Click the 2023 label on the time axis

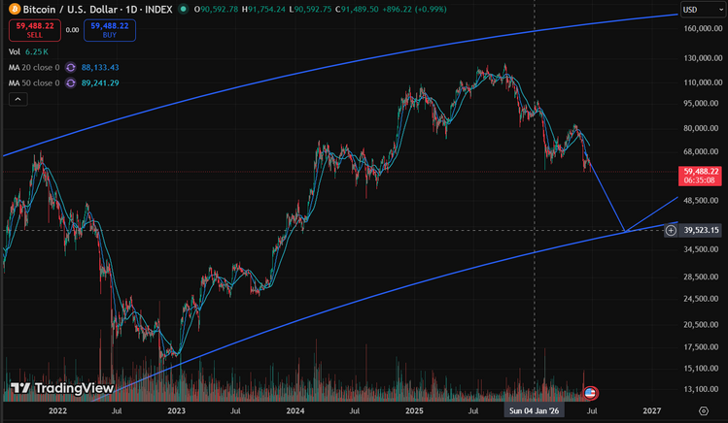(177, 411)
